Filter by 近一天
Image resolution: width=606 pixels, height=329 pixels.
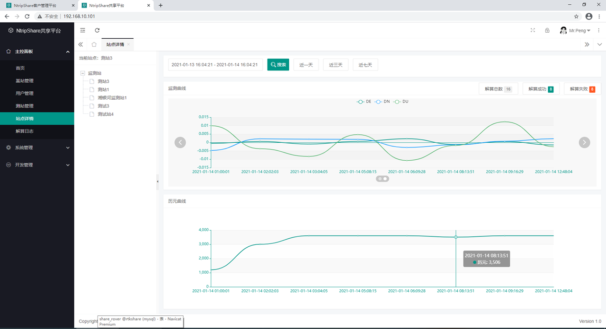pos(306,65)
